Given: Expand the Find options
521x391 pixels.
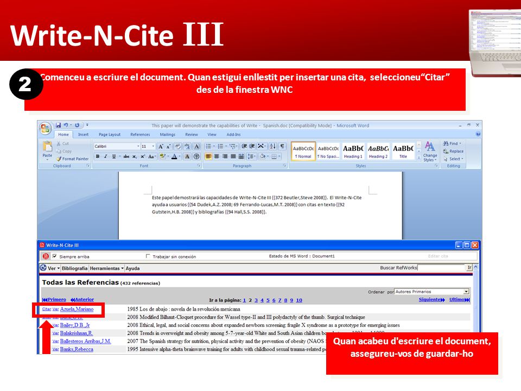Looking at the screenshot, I should 460,143.
